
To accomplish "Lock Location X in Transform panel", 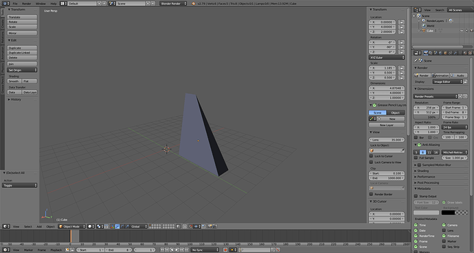I will tap(401, 22).
